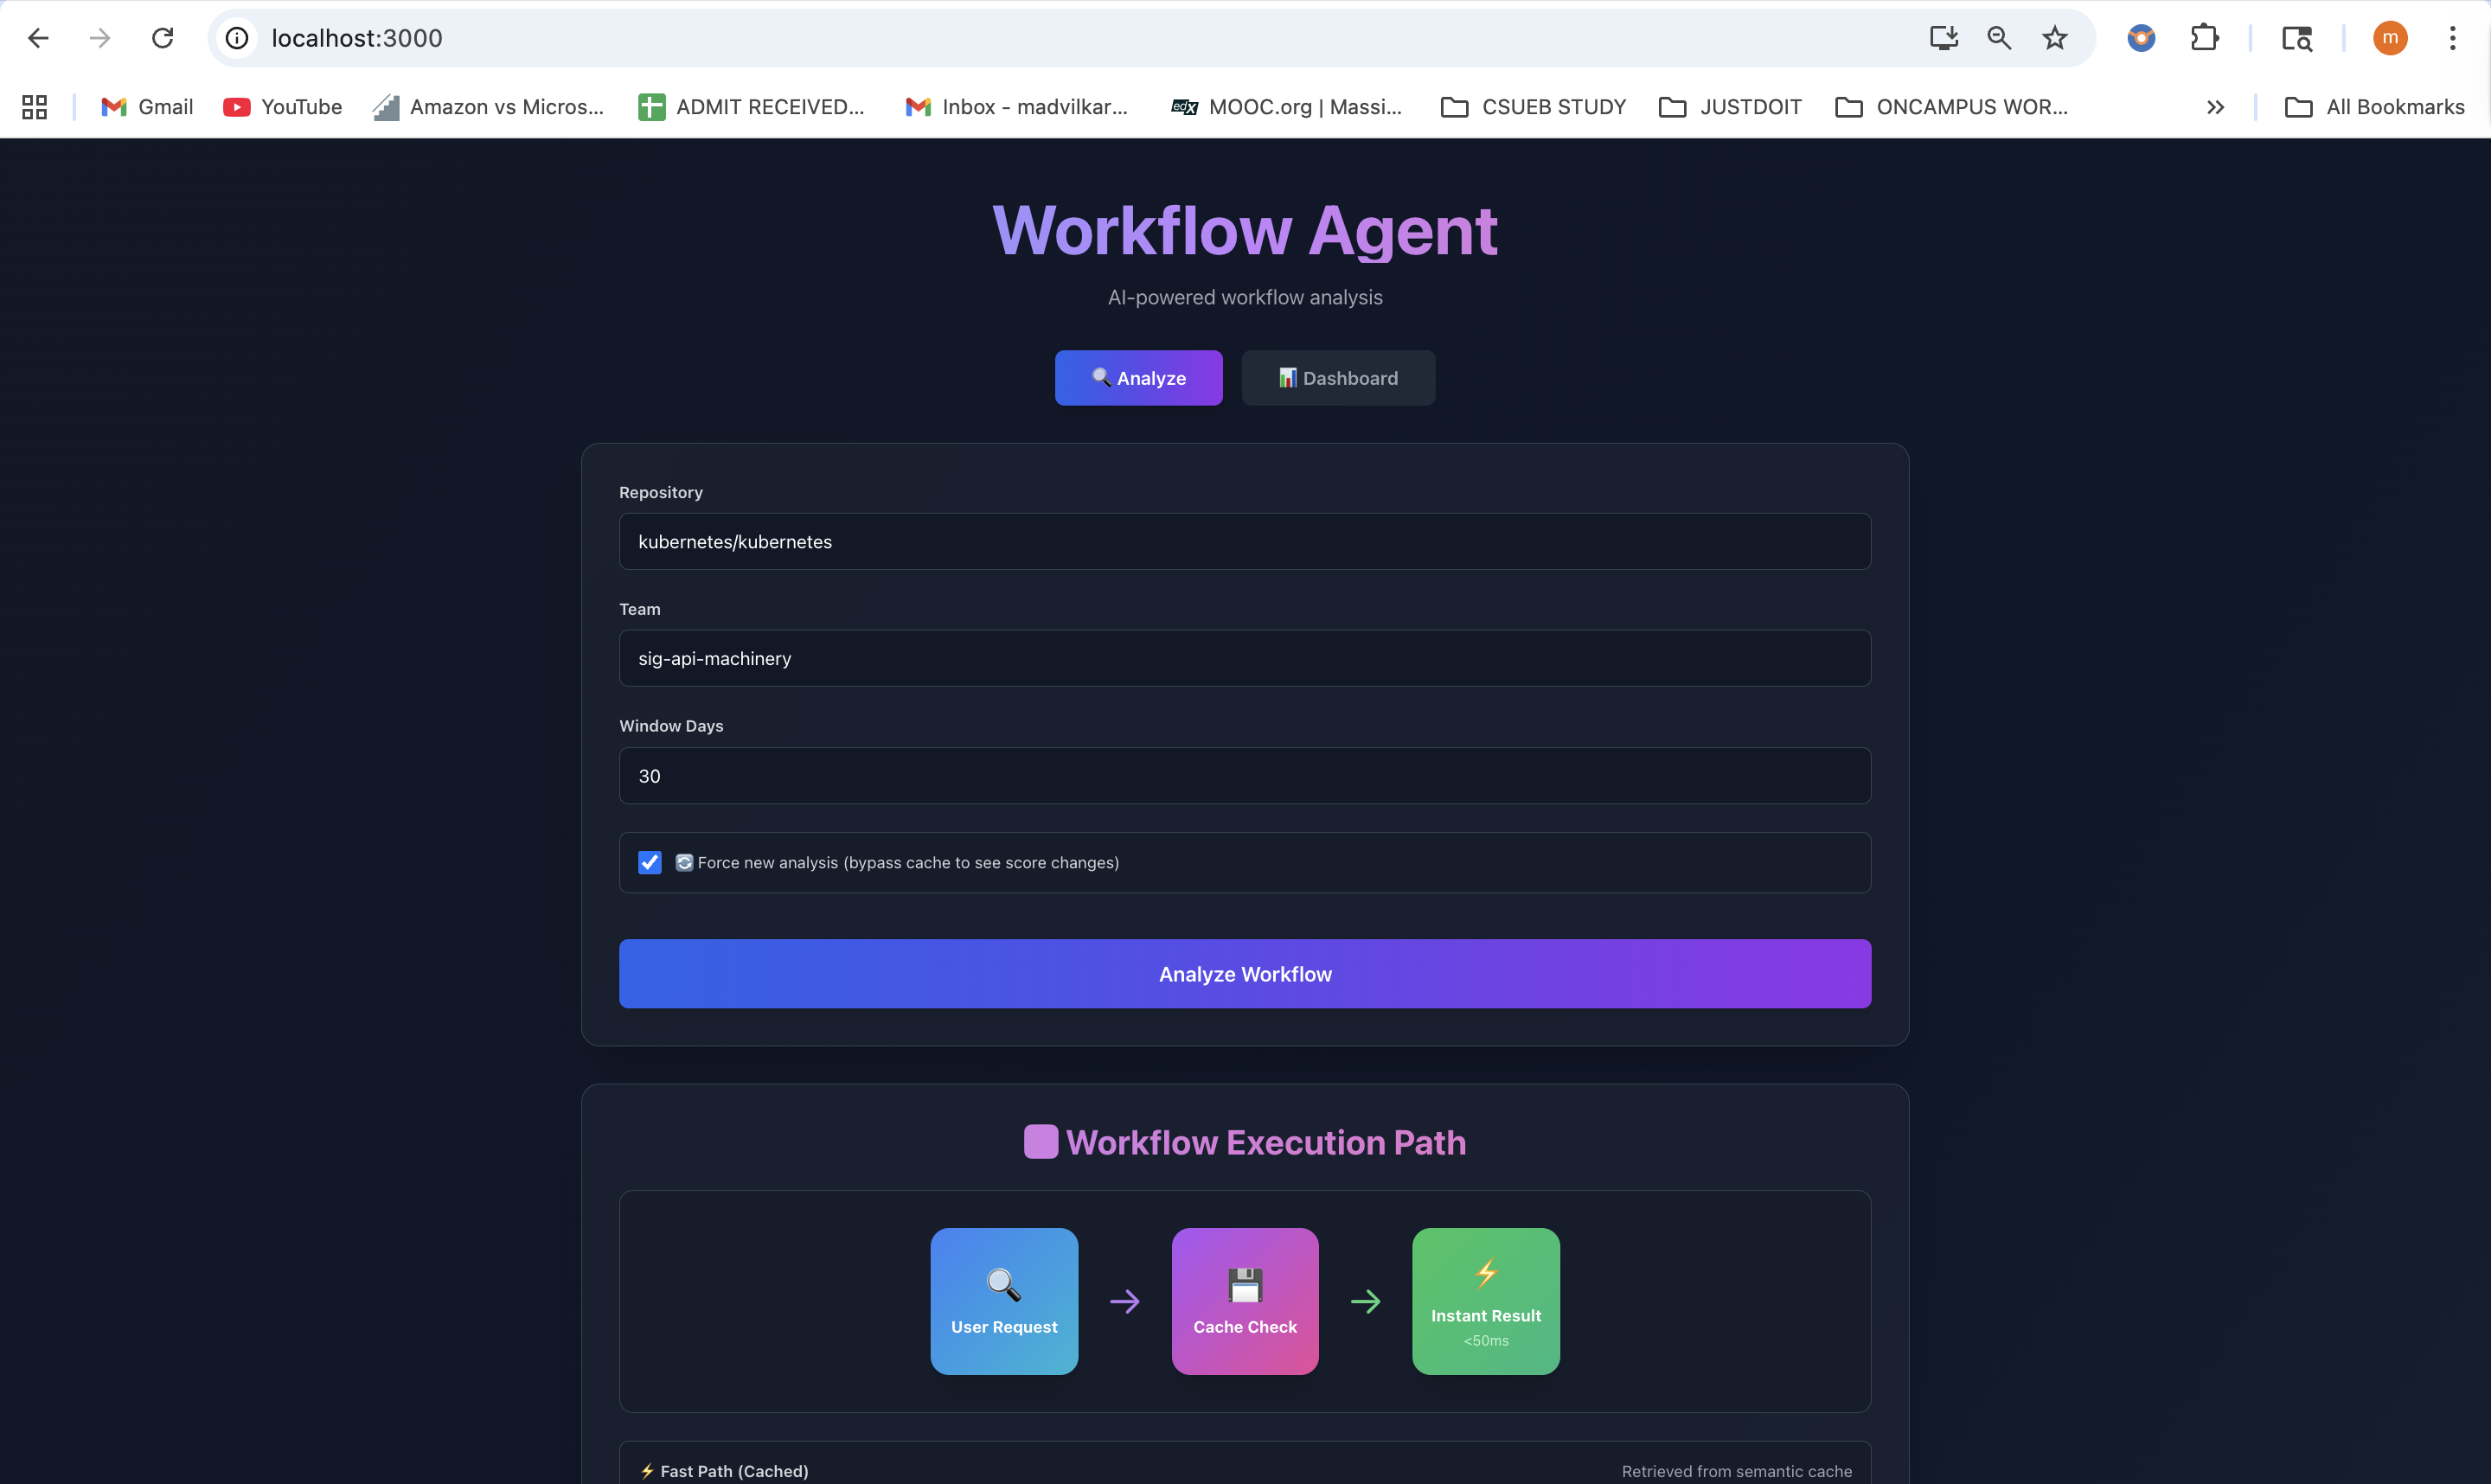Viewport: 2491px width, 1484px height.
Task: Open Chrome three-dot menu
Action: click(2452, 38)
